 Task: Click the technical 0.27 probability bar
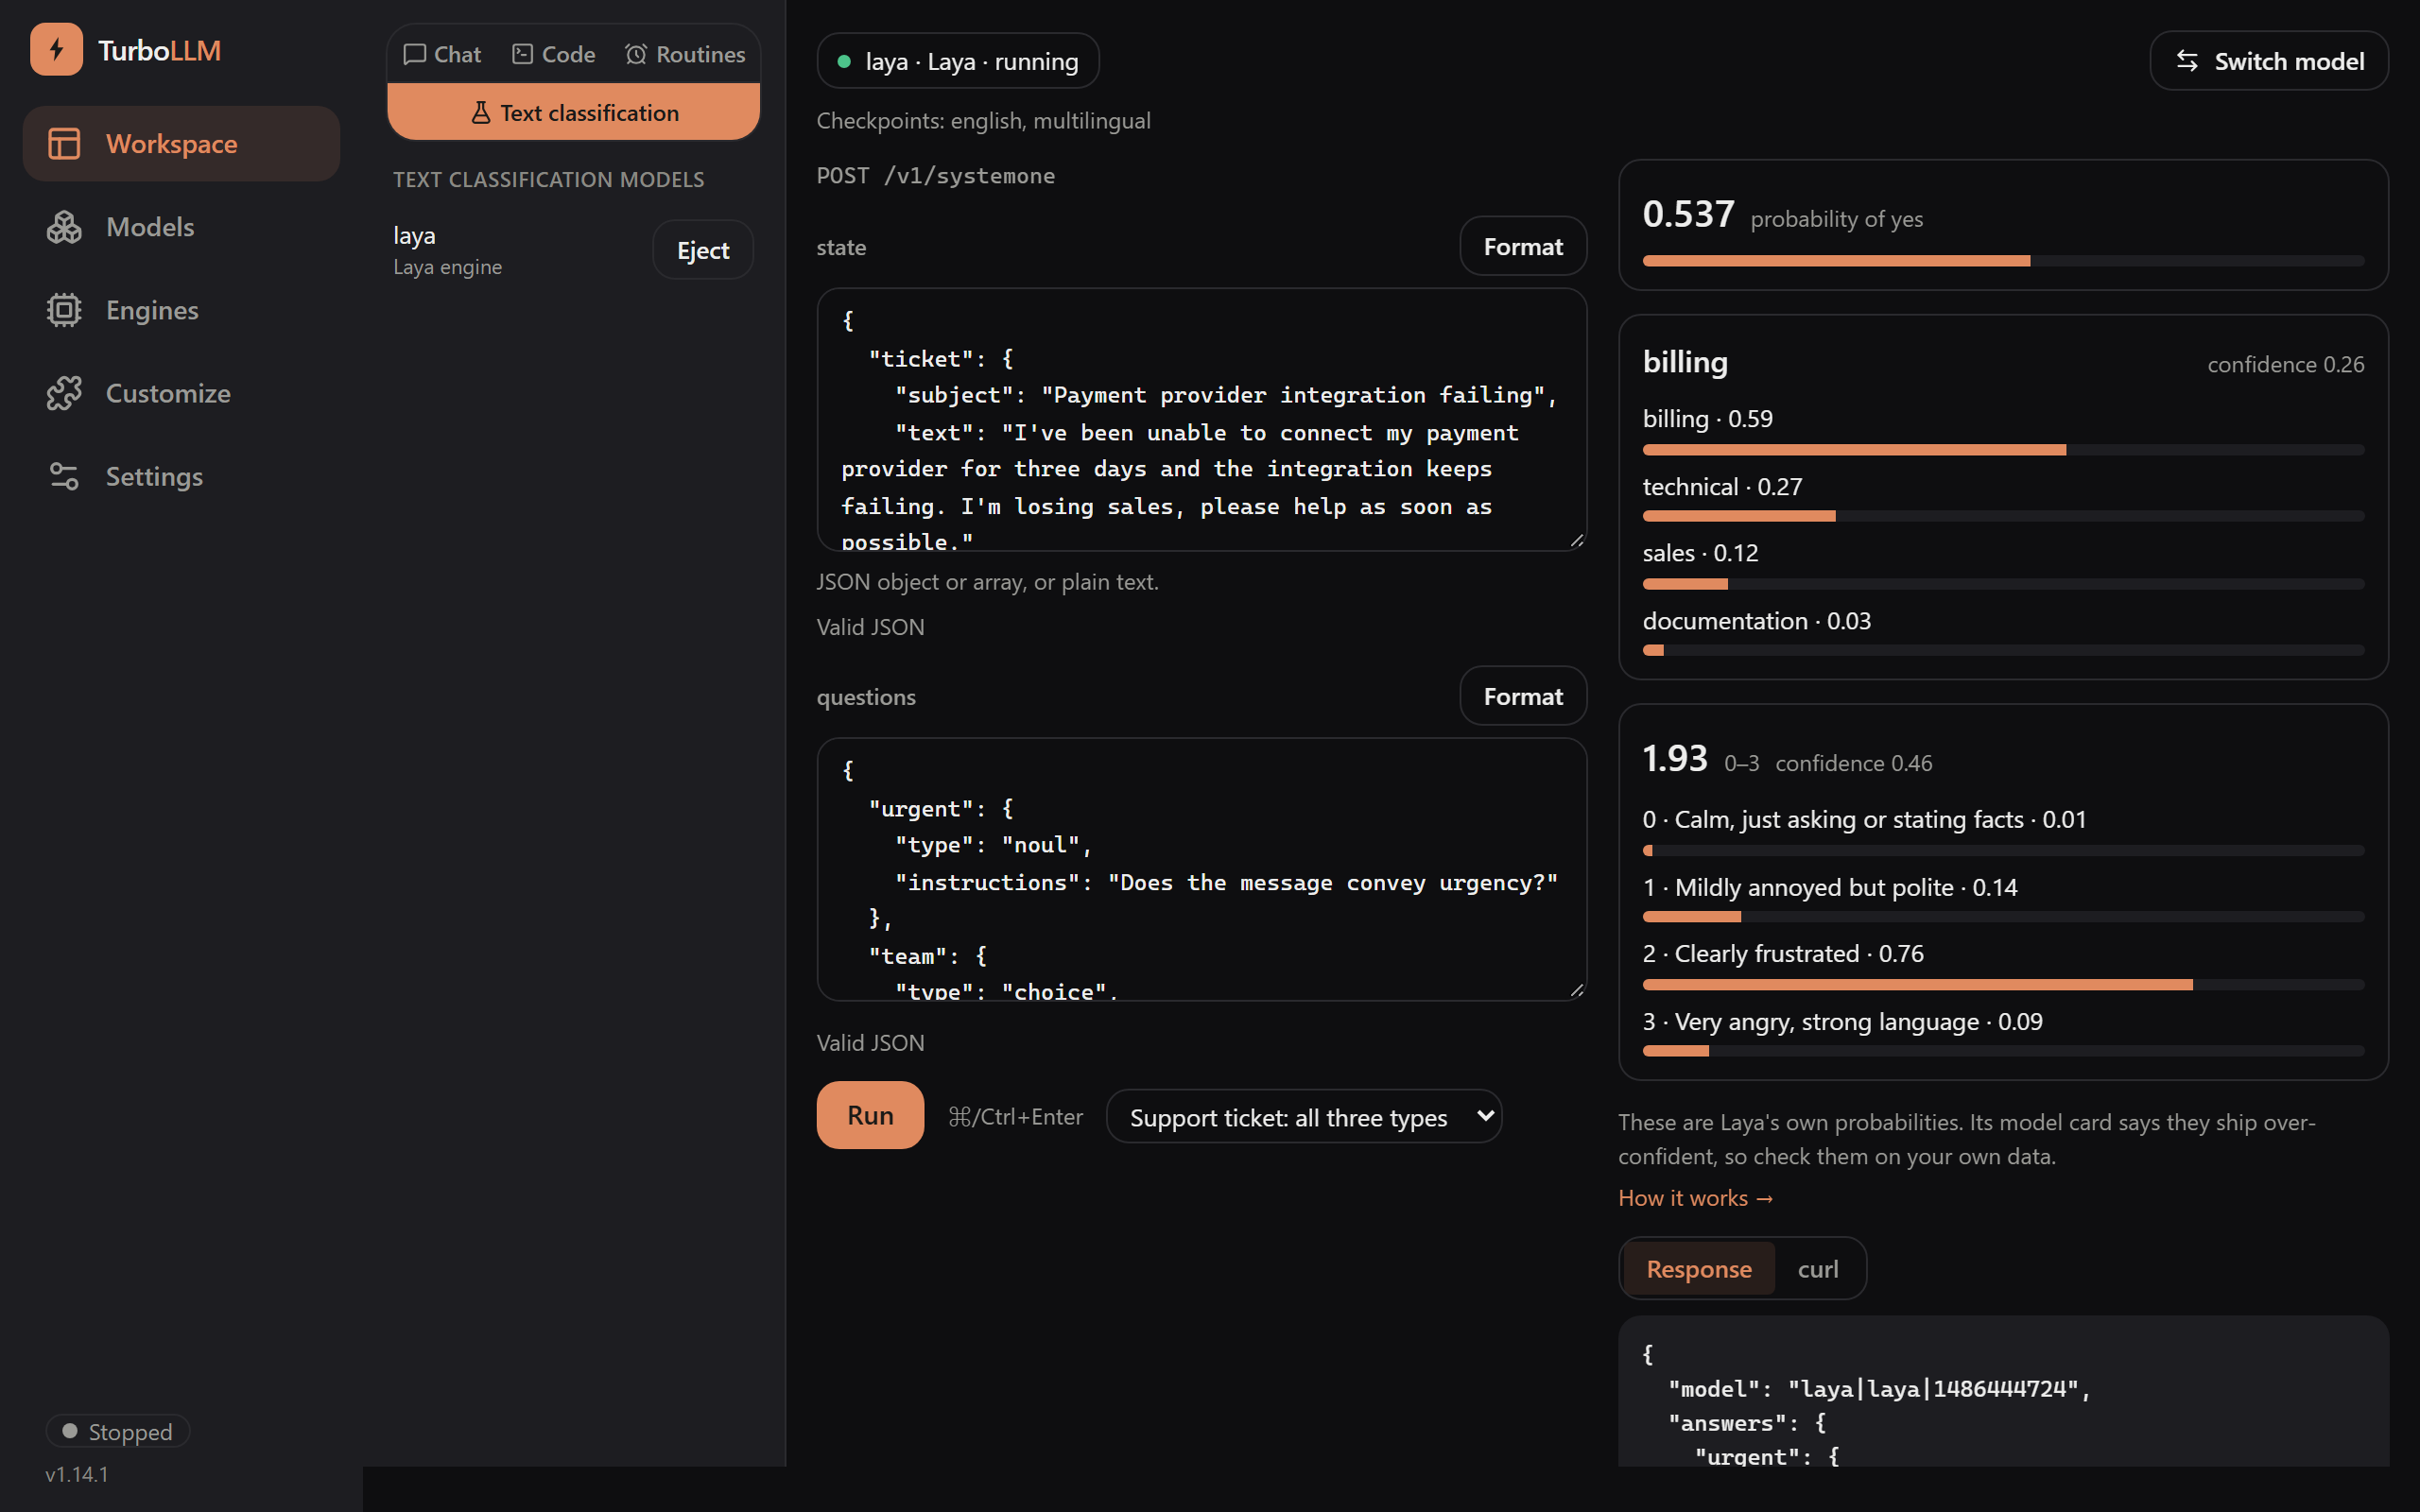click(2003, 517)
